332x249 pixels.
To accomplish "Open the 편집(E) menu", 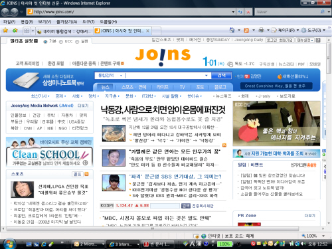I will point(27,22).
